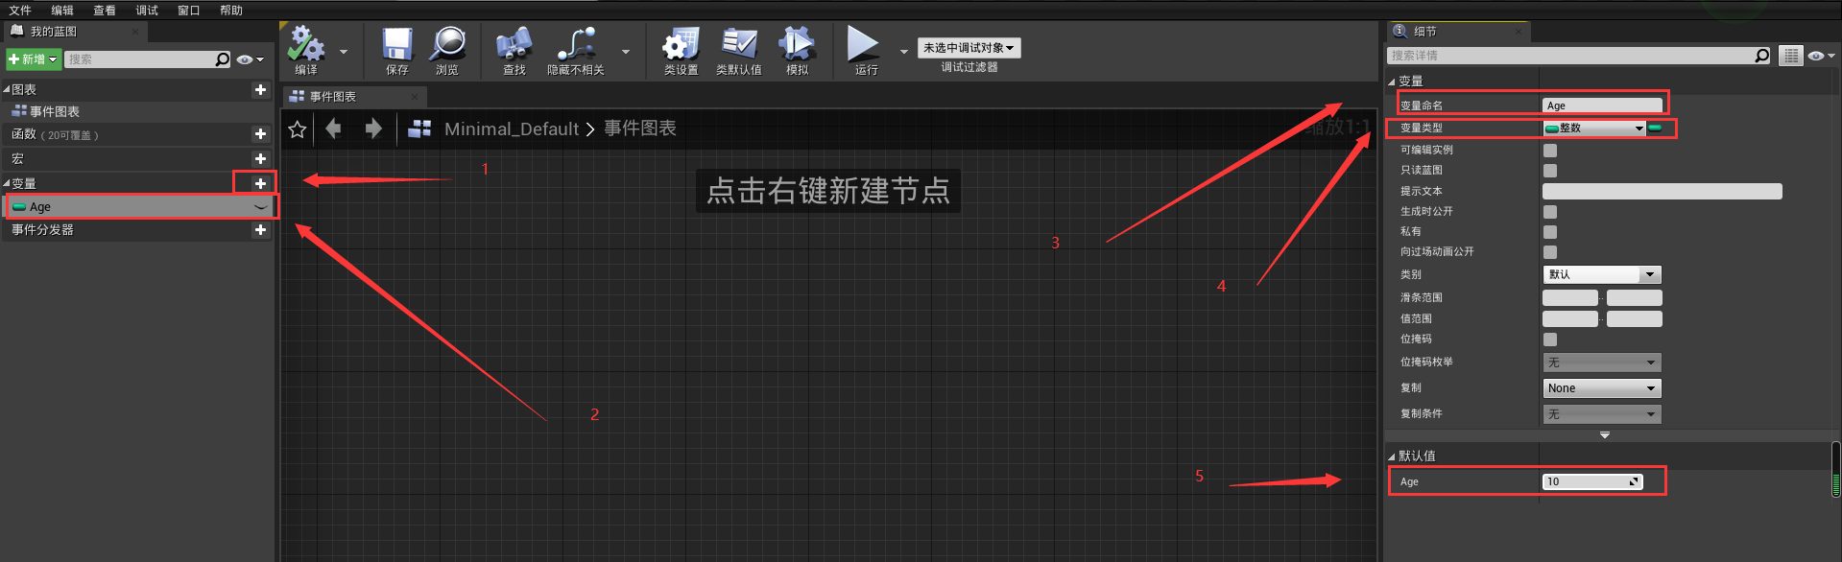Enable the 可编辑实例 checkbox
Screen dimensions: 1842x562
(x=1549, y=151)
